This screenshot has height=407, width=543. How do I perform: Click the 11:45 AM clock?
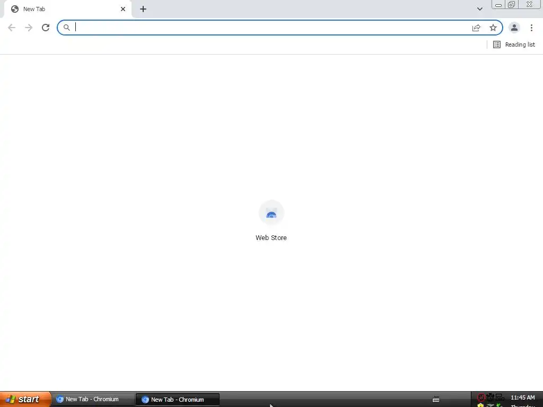coord(522,397)
